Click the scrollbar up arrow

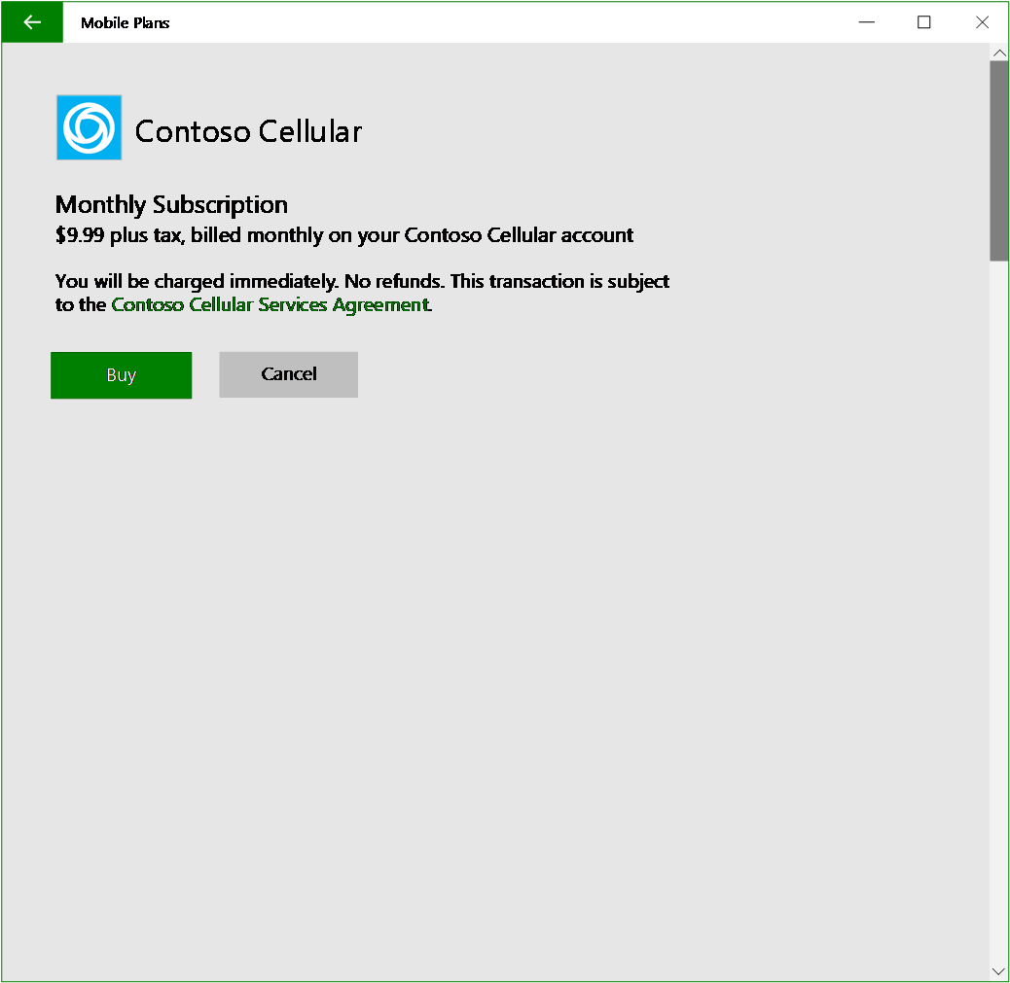tap(999, 53)
